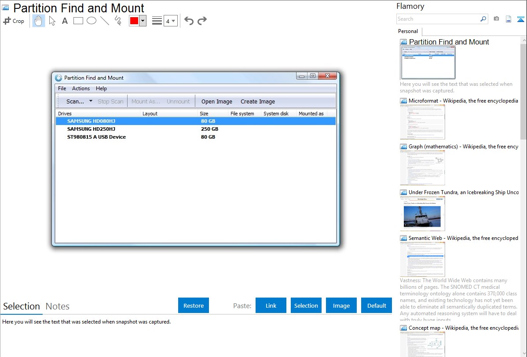Open the Help menu
527x357 pixels.
pyautogui.click(x=101, y=88)
